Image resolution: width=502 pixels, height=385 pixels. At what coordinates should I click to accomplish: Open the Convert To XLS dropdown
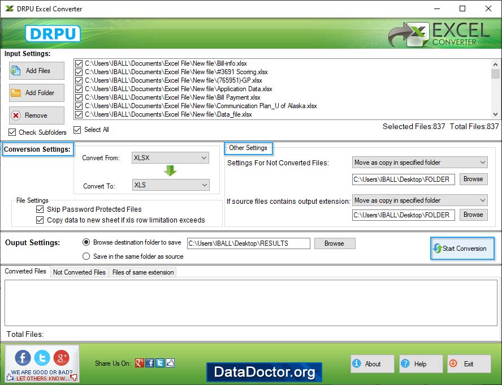pos(171,185)
